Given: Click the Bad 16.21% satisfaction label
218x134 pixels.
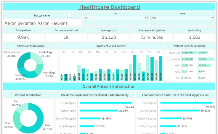Looking at the screenshot, I should click(x=16, y=103).
